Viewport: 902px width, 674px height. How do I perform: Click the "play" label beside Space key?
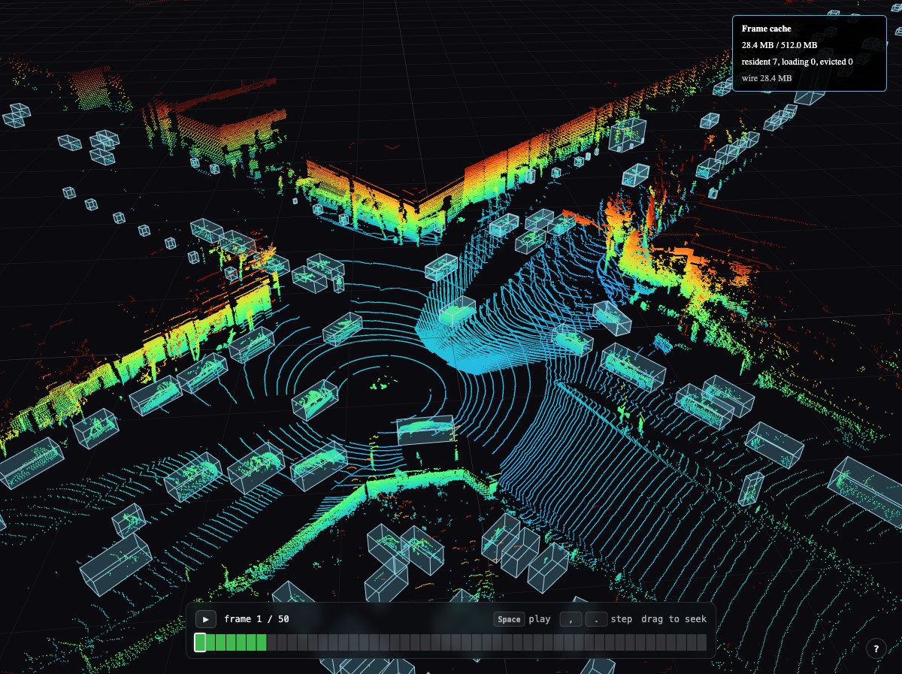pyautogui.click(x=540, y=619)
